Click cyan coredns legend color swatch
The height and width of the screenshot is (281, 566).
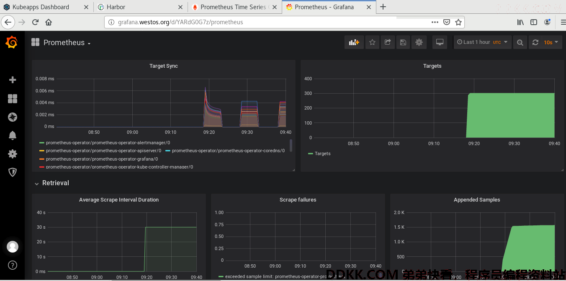pyautogui.click(x=168, y=151)
